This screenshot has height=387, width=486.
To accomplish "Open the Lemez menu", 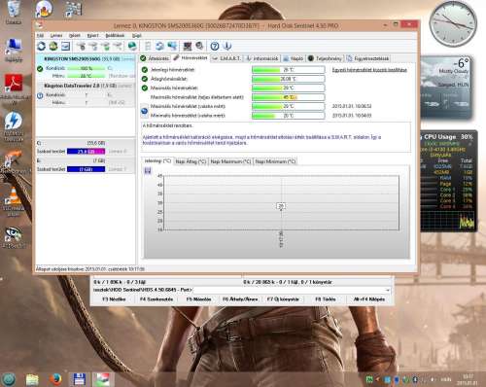I will (56, 35).
